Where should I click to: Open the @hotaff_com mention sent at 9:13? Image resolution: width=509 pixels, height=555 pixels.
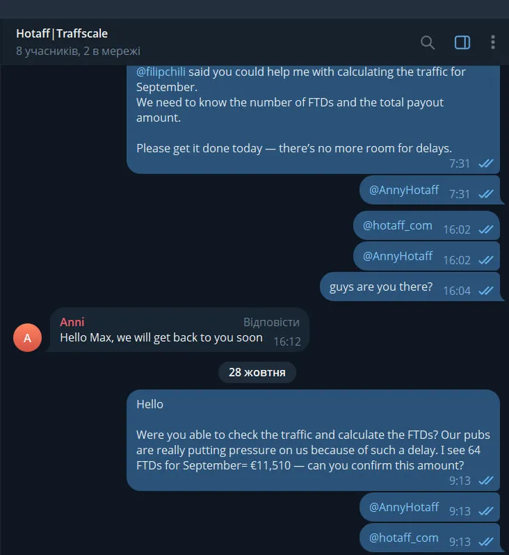pyautogui.click(x=403, y=538)
